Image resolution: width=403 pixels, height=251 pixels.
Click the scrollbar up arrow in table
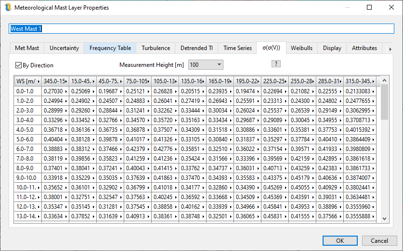coord(384,80)
